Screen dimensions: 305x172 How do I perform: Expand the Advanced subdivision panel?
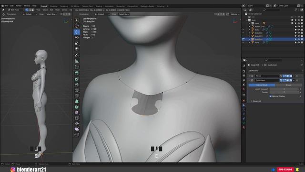[x=256, y=101]
